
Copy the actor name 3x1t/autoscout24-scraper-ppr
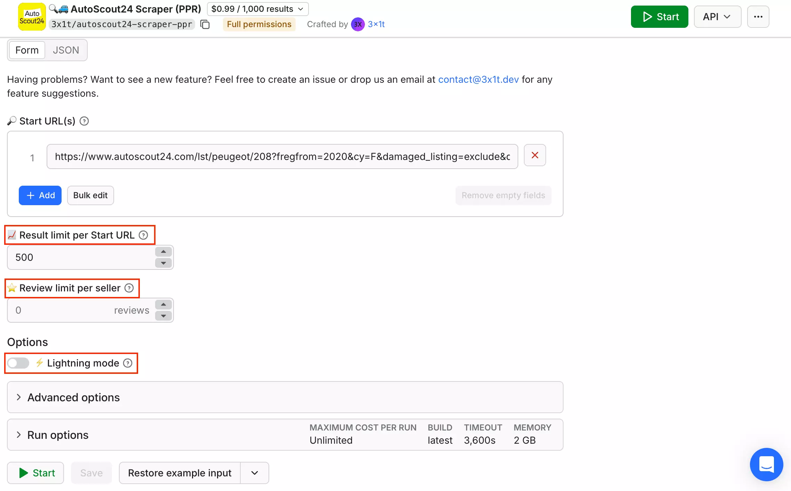coord(205,24)
